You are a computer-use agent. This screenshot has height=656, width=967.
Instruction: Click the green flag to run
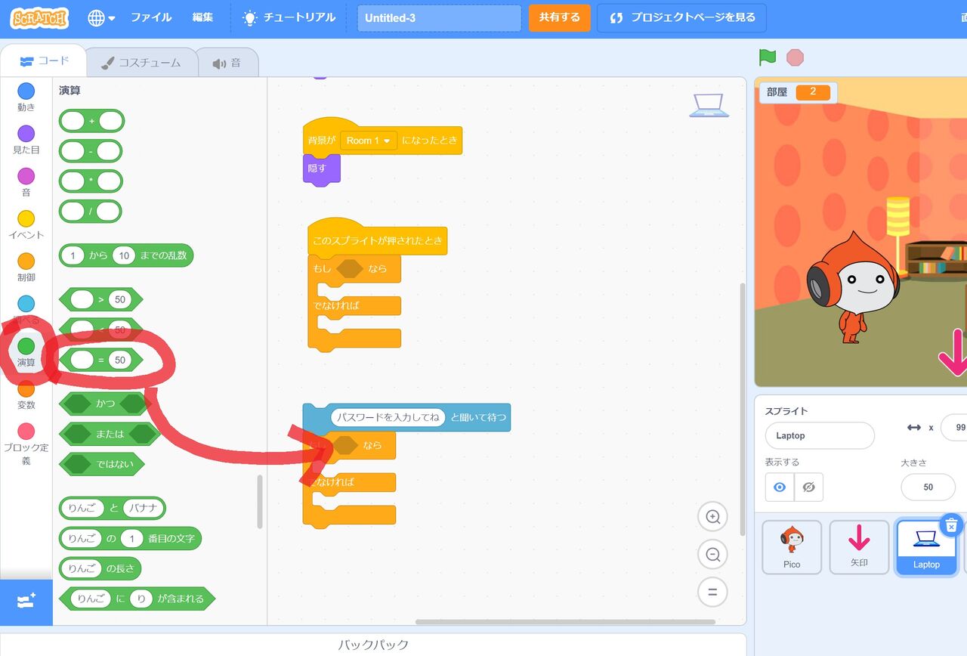[768, 57]
